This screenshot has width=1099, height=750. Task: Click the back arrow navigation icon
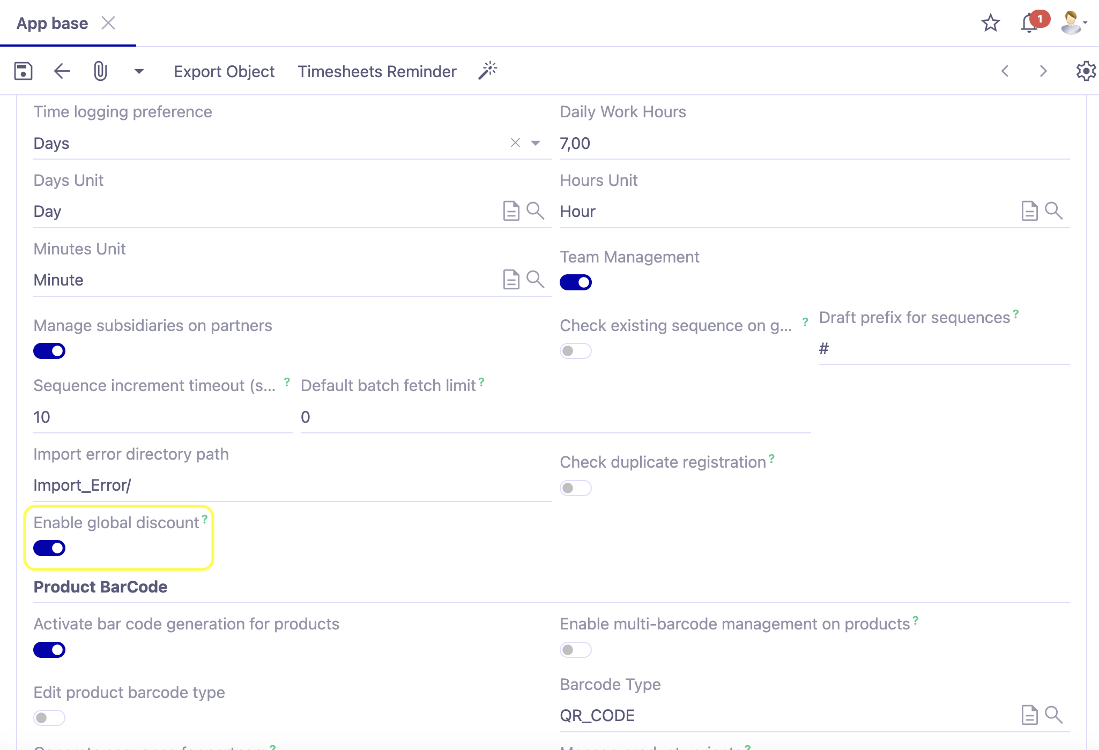coord(61,71)
